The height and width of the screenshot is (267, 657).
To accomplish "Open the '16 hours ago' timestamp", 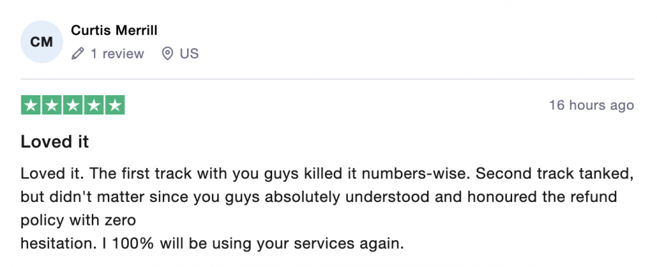I will 591,105.
